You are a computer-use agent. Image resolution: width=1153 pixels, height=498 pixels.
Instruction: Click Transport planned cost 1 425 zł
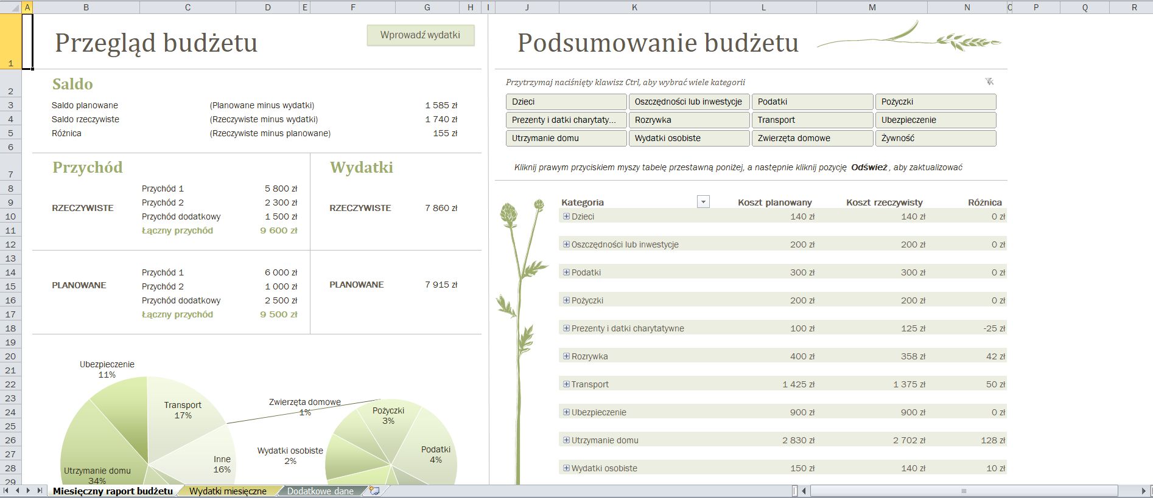[x=798, y=384]
